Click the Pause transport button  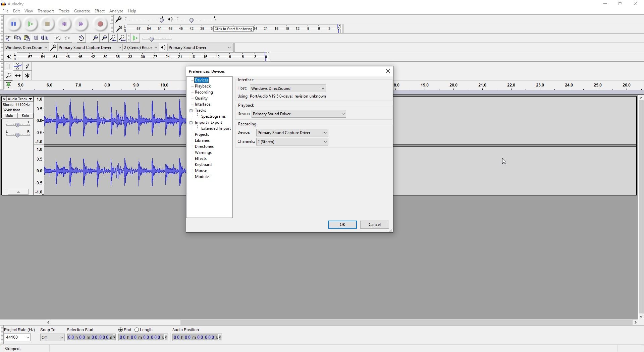pyautogui.click(x=14, y=24)
